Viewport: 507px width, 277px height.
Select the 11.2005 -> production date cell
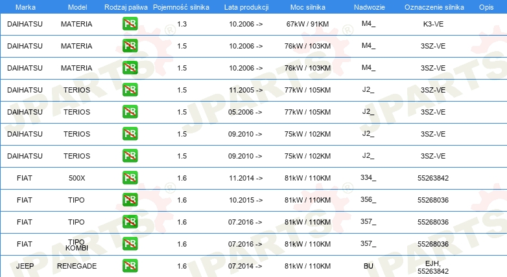click(x=246, y=90)
